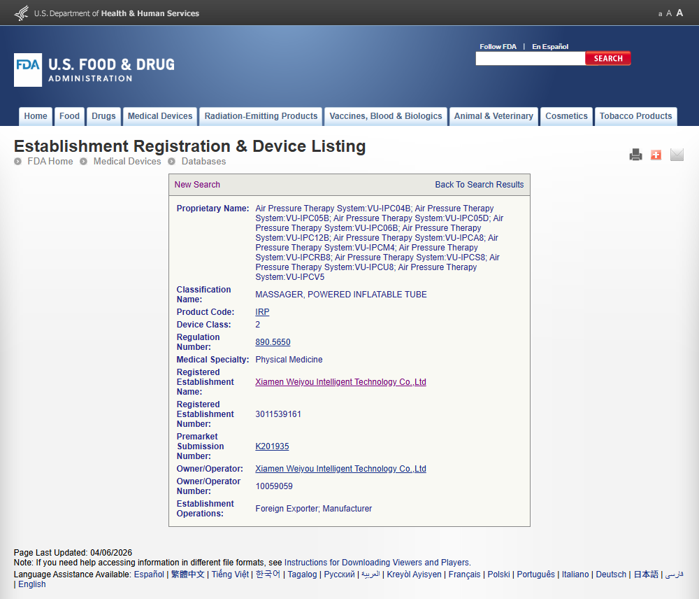The width and height of the screenshot is (699, 599).
Task: Click the red SEARCH button
Action: click(608, 59)
